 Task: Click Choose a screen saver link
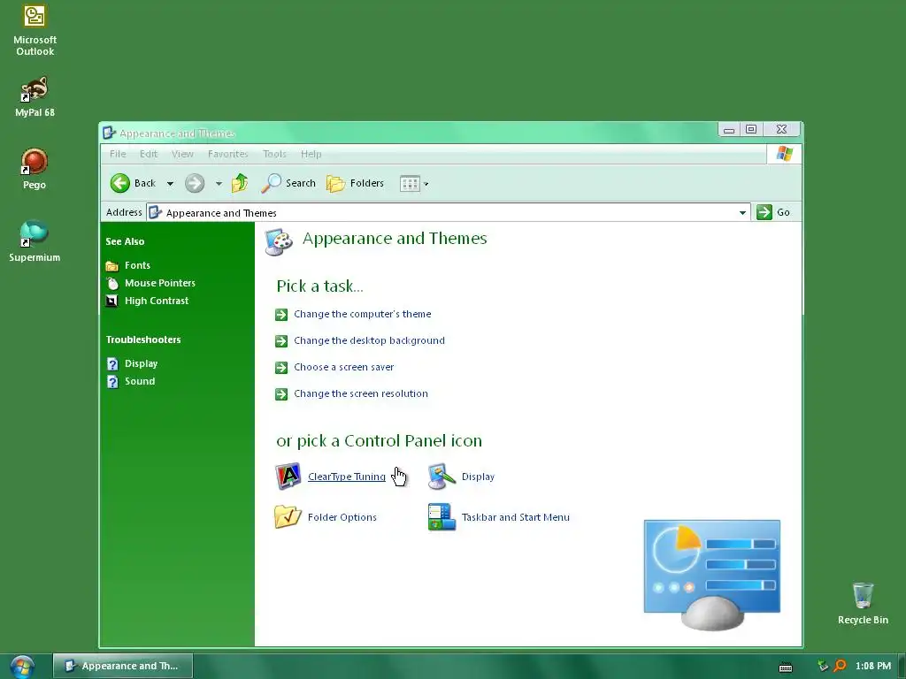click(344, 367)
